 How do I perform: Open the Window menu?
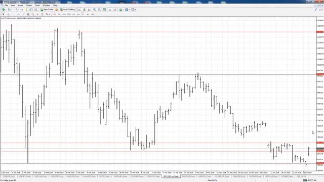(46, 5)
